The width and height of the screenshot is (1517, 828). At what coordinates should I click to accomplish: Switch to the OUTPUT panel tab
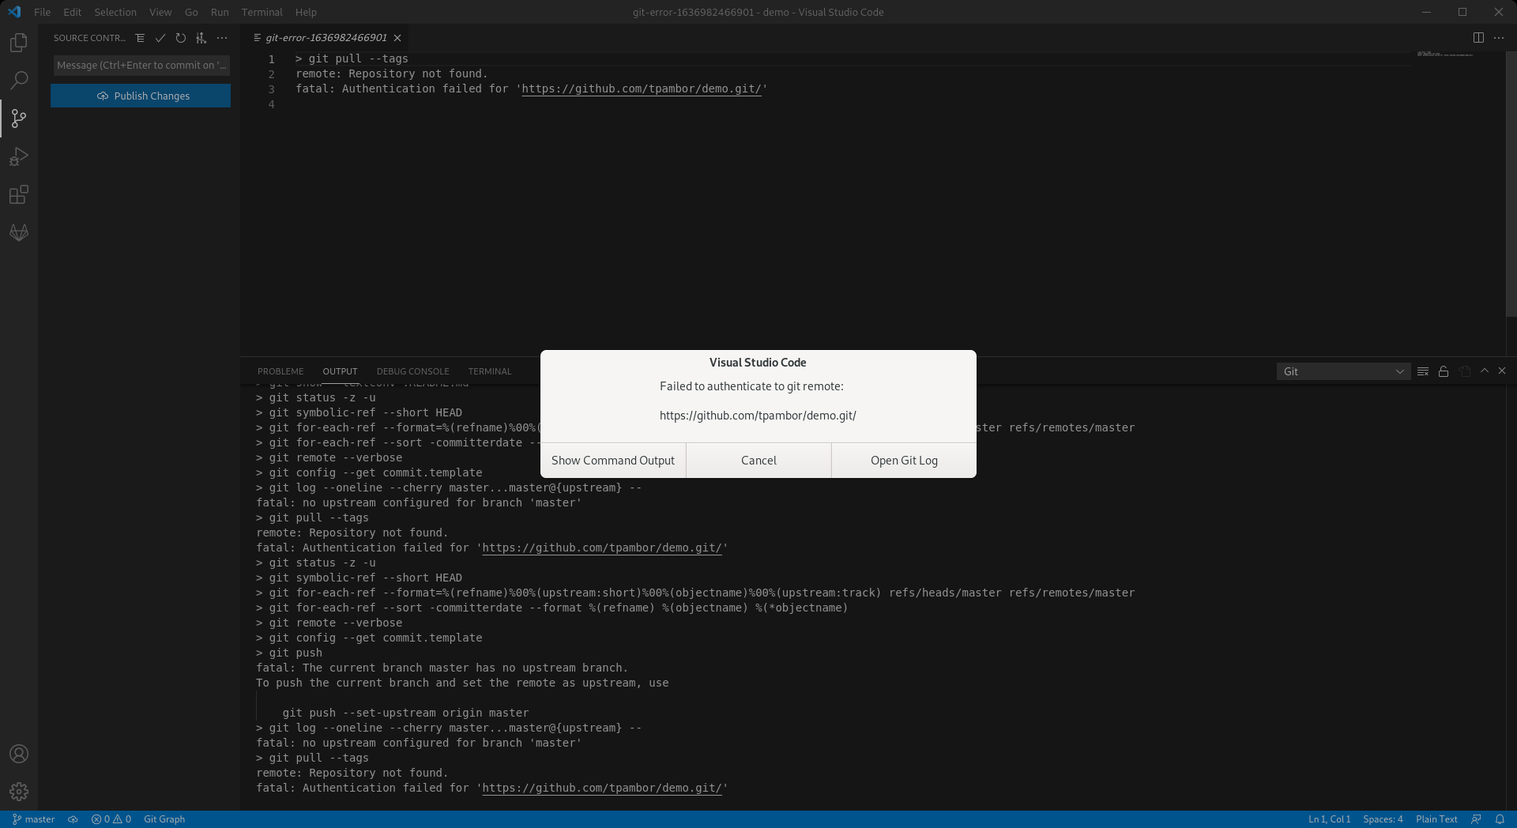point(340,371)
